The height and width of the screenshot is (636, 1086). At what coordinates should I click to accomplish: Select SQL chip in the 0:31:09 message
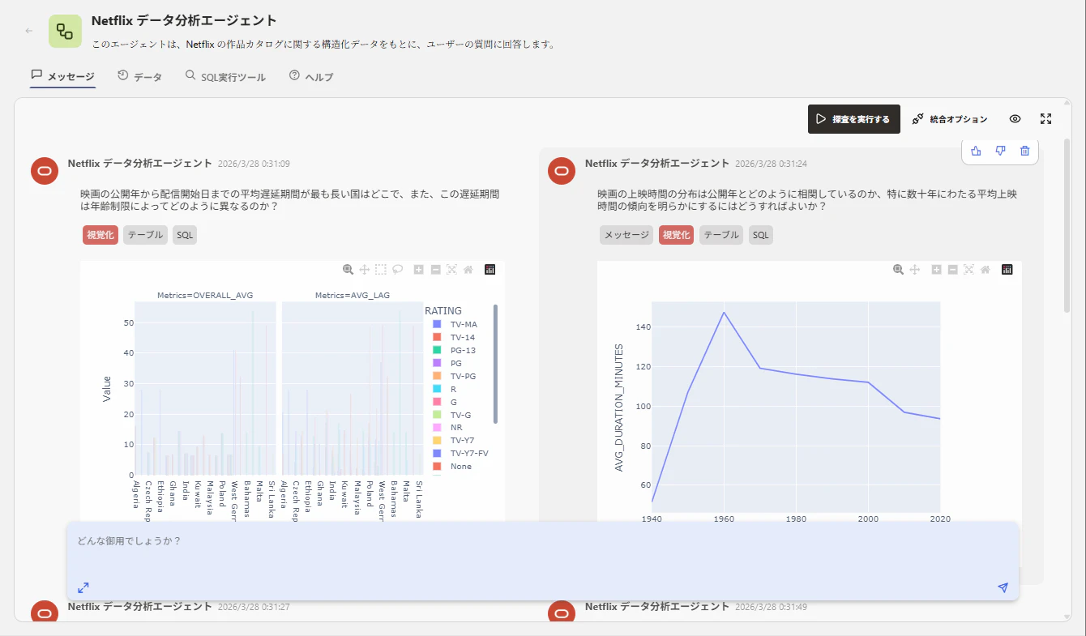185,235
